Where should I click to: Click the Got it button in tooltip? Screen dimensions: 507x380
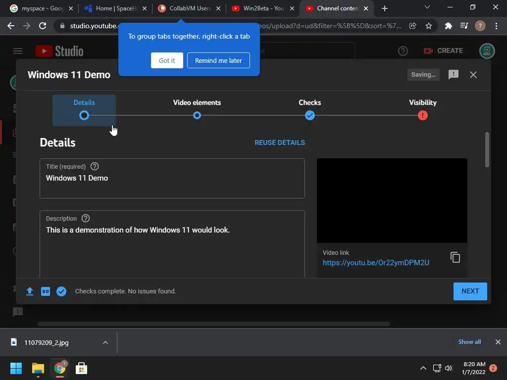[x=167, y=60]
